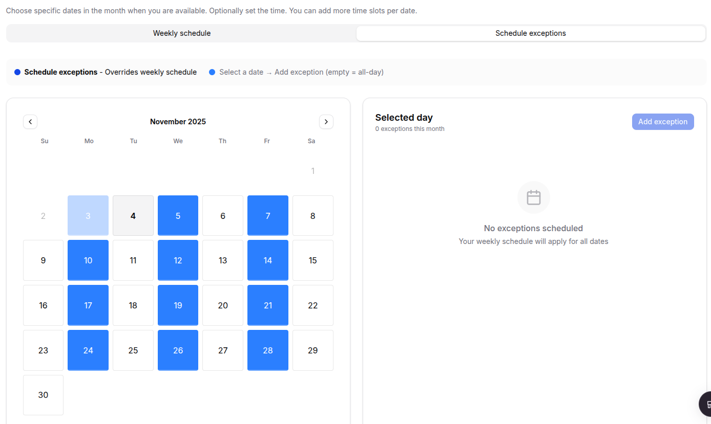
Task: Select highlighted date November 5
Action: pos(178,215)
